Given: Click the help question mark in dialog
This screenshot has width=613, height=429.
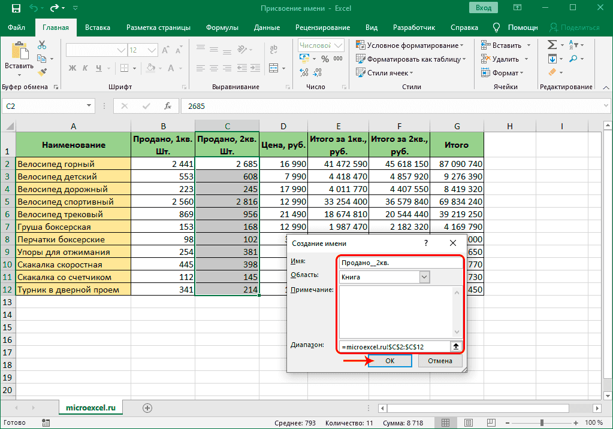Looking at the screenshot, I should point(426,244).
